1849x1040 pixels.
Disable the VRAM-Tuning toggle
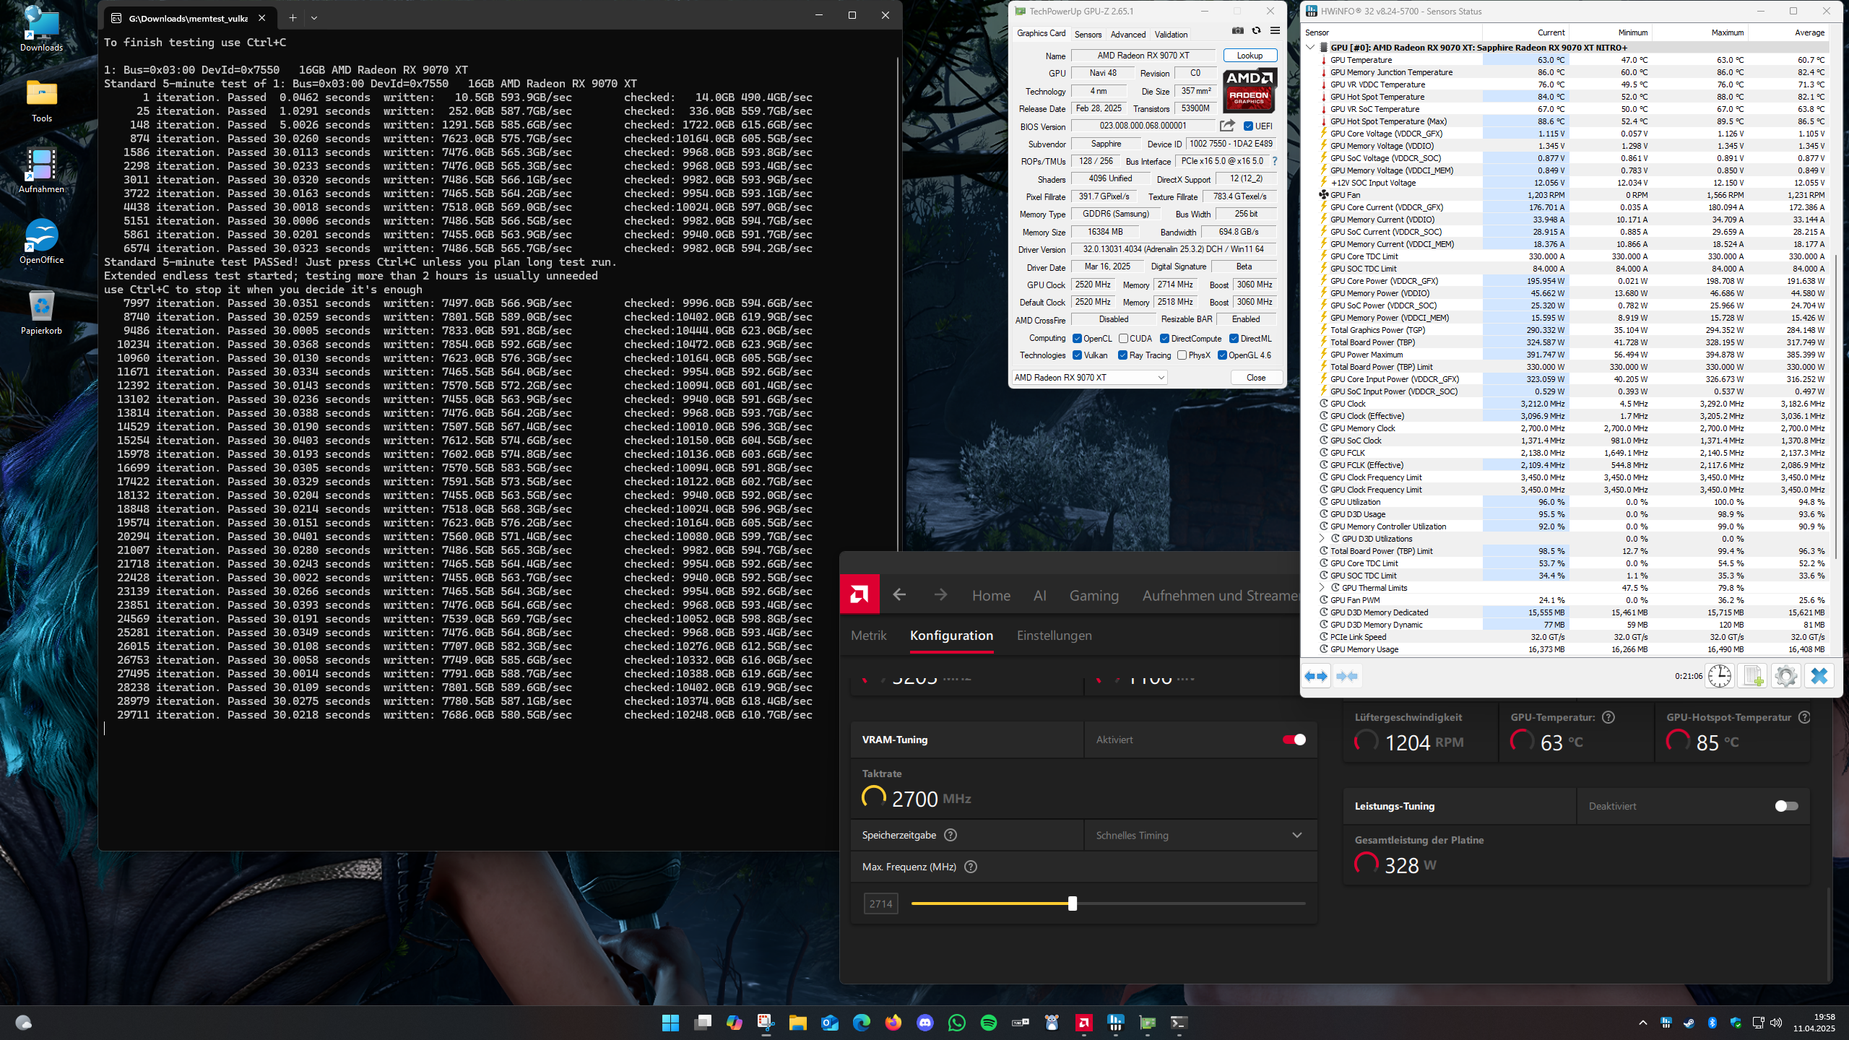[x=1294, y=740]
